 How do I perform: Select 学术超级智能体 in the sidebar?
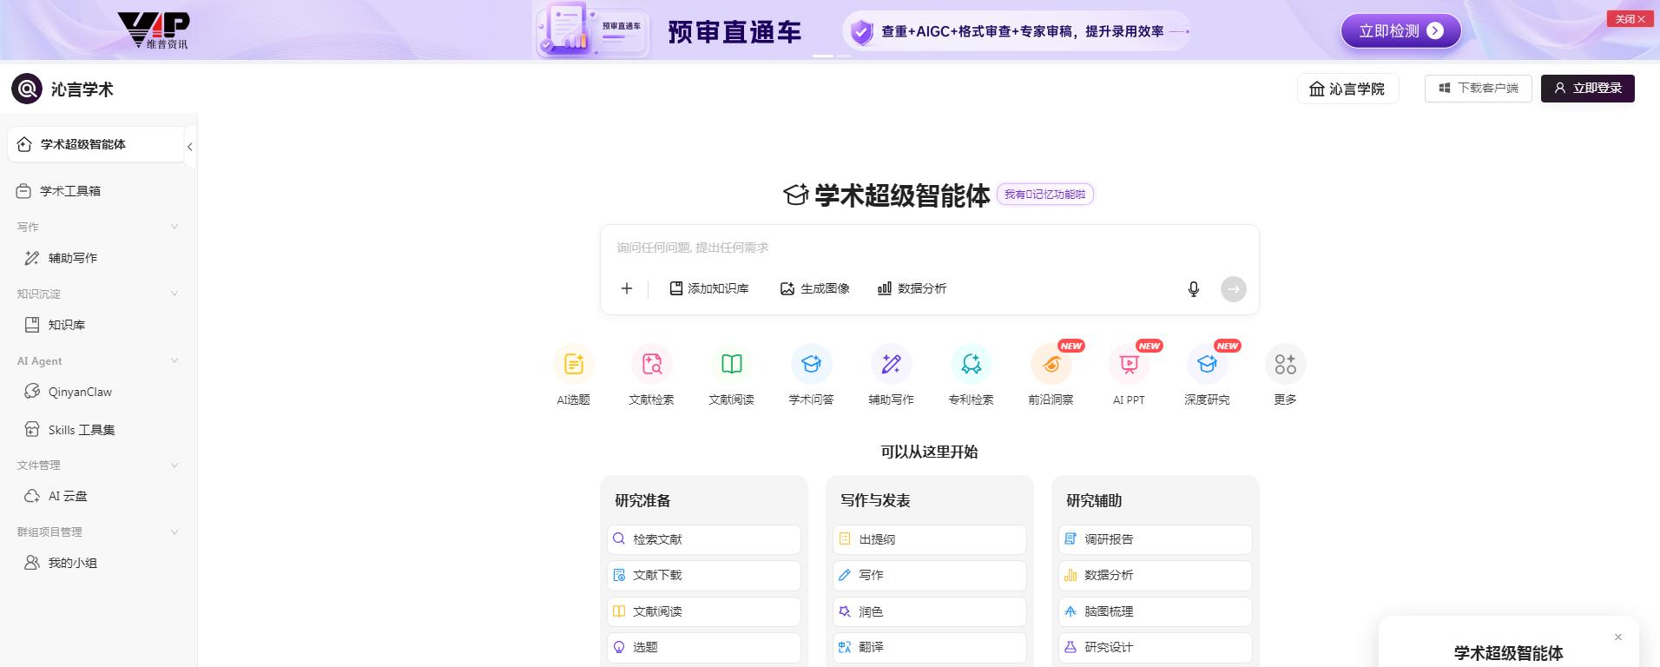[96, 144]
